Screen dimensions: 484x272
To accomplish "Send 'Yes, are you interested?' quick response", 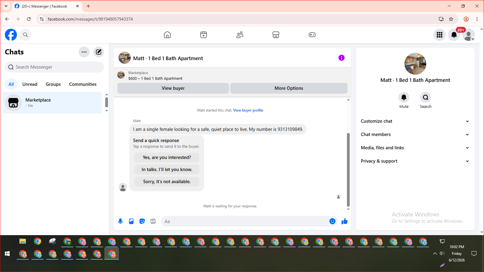I will 167,157.
